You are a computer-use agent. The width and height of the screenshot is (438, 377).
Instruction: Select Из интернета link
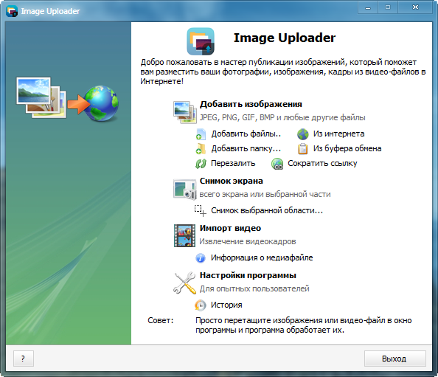[338, 134]
